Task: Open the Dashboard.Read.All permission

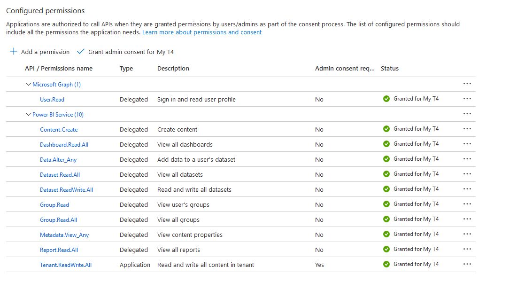Action: (x=64, y=144)
